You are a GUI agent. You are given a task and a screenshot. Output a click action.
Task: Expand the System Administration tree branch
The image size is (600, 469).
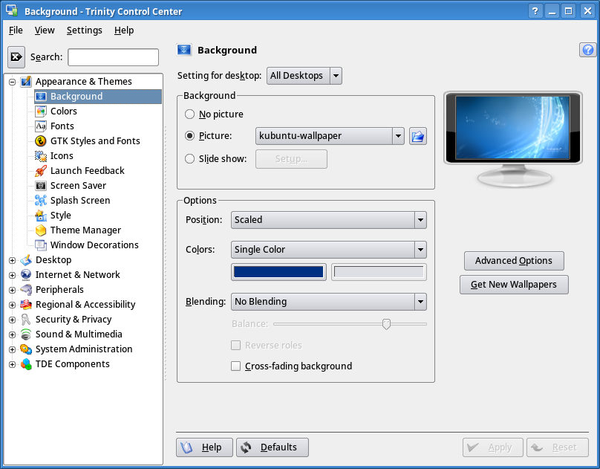pyautogui.click(x=11, y=349)
